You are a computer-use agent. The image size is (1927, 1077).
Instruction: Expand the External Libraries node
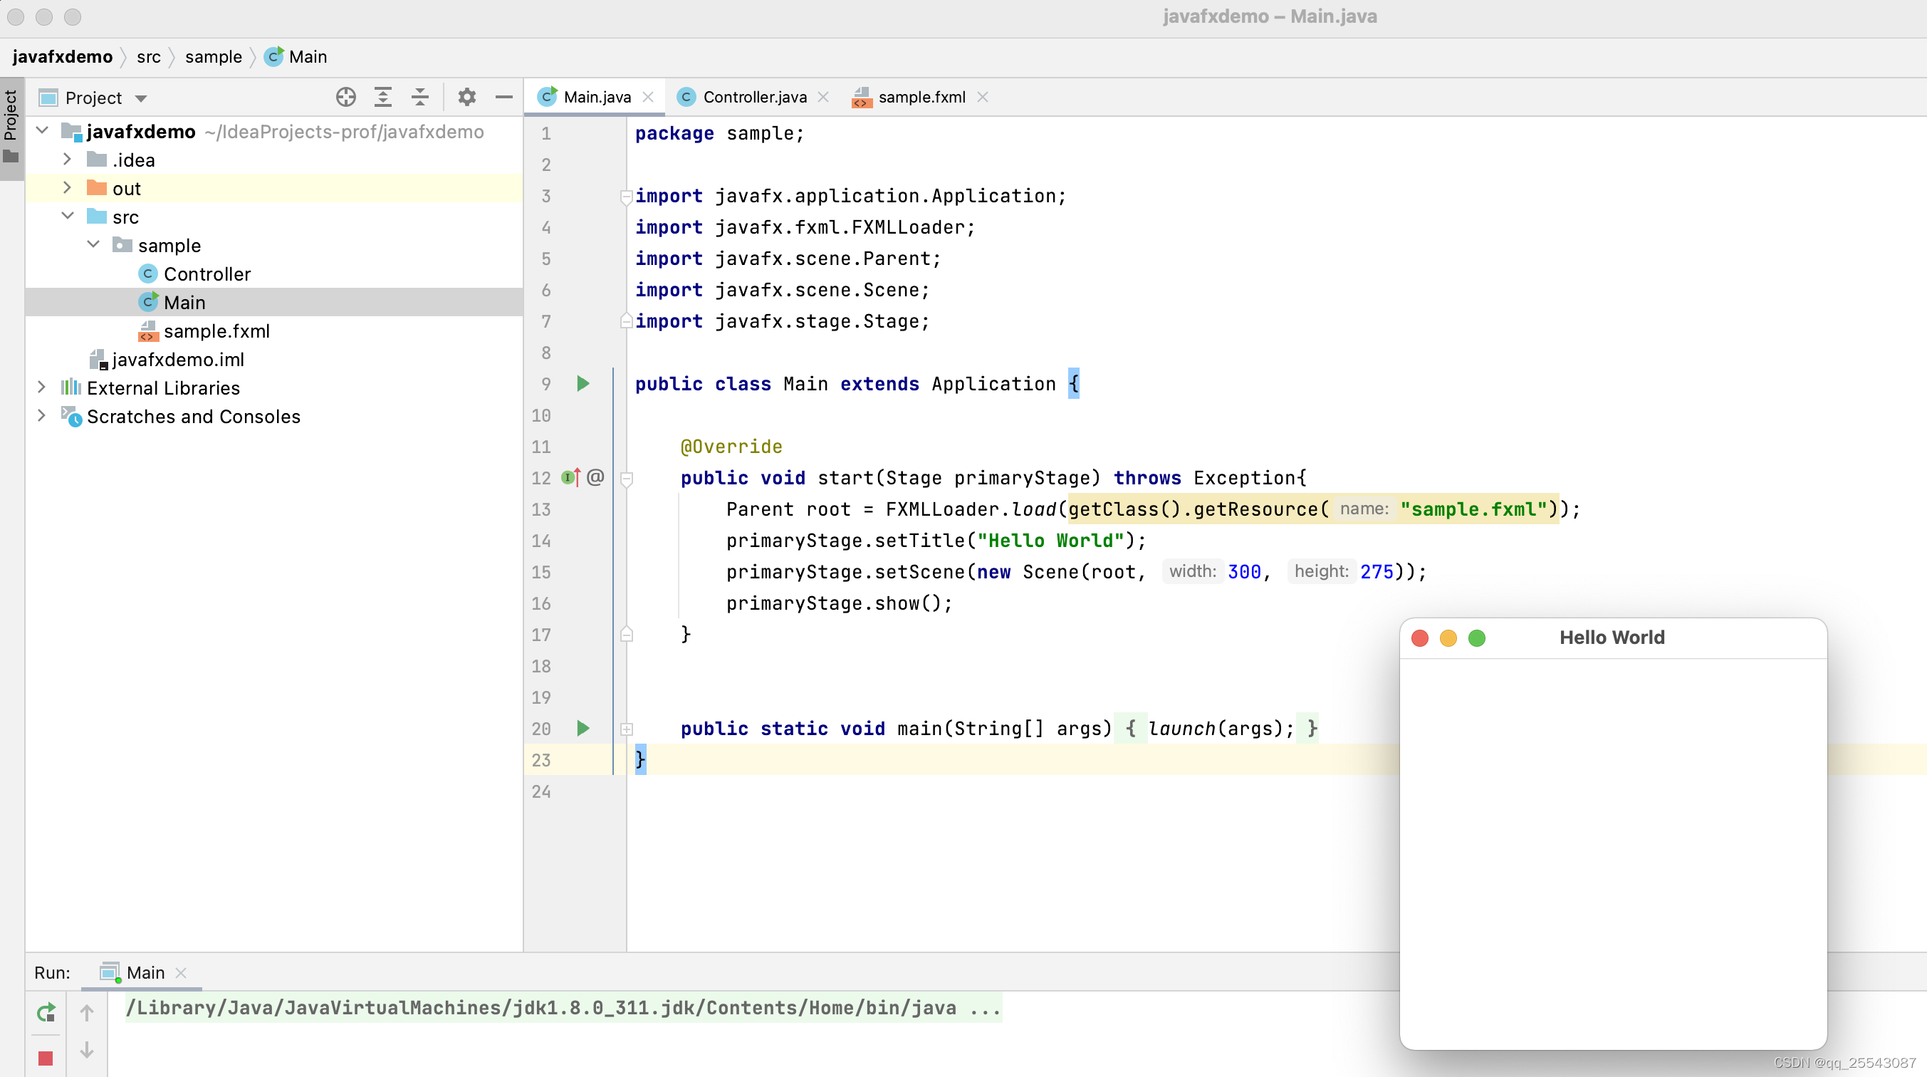[x=41, y=387]
